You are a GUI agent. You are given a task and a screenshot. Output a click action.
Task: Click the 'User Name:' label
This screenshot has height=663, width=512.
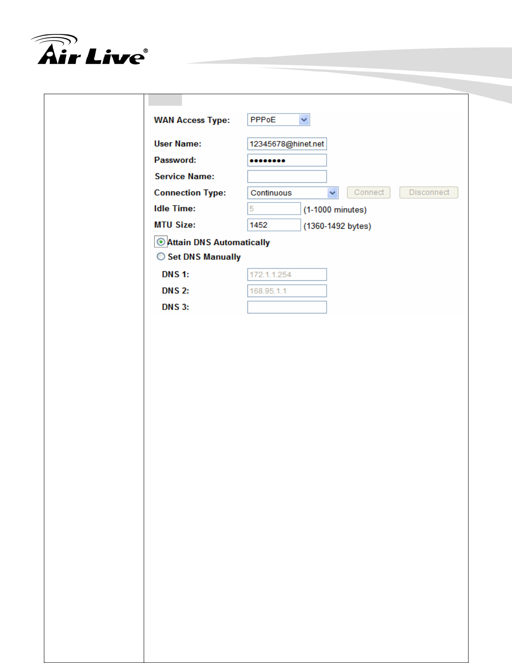[x=178, y=144]
